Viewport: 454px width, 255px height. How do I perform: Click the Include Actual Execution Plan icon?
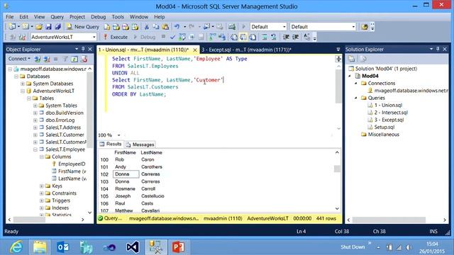click(x=213, y=37)
